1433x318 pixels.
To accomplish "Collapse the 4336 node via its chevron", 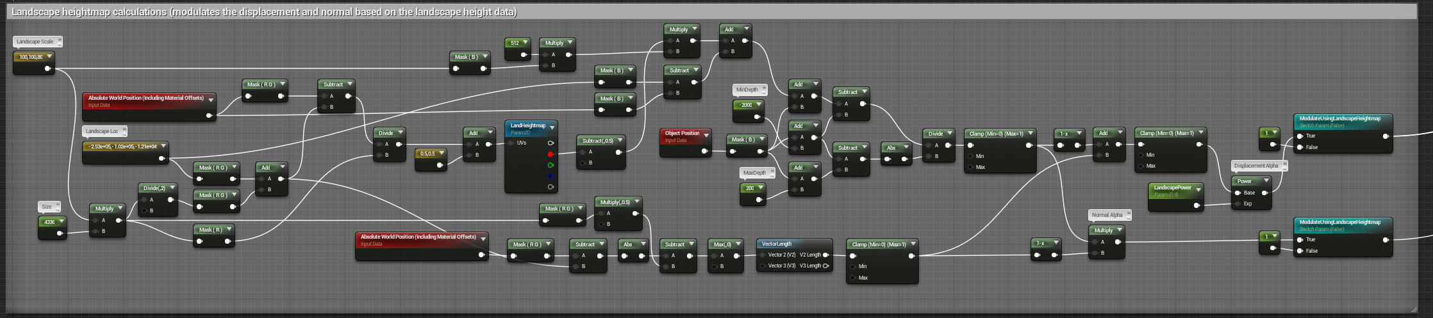I will click(61, 222).
